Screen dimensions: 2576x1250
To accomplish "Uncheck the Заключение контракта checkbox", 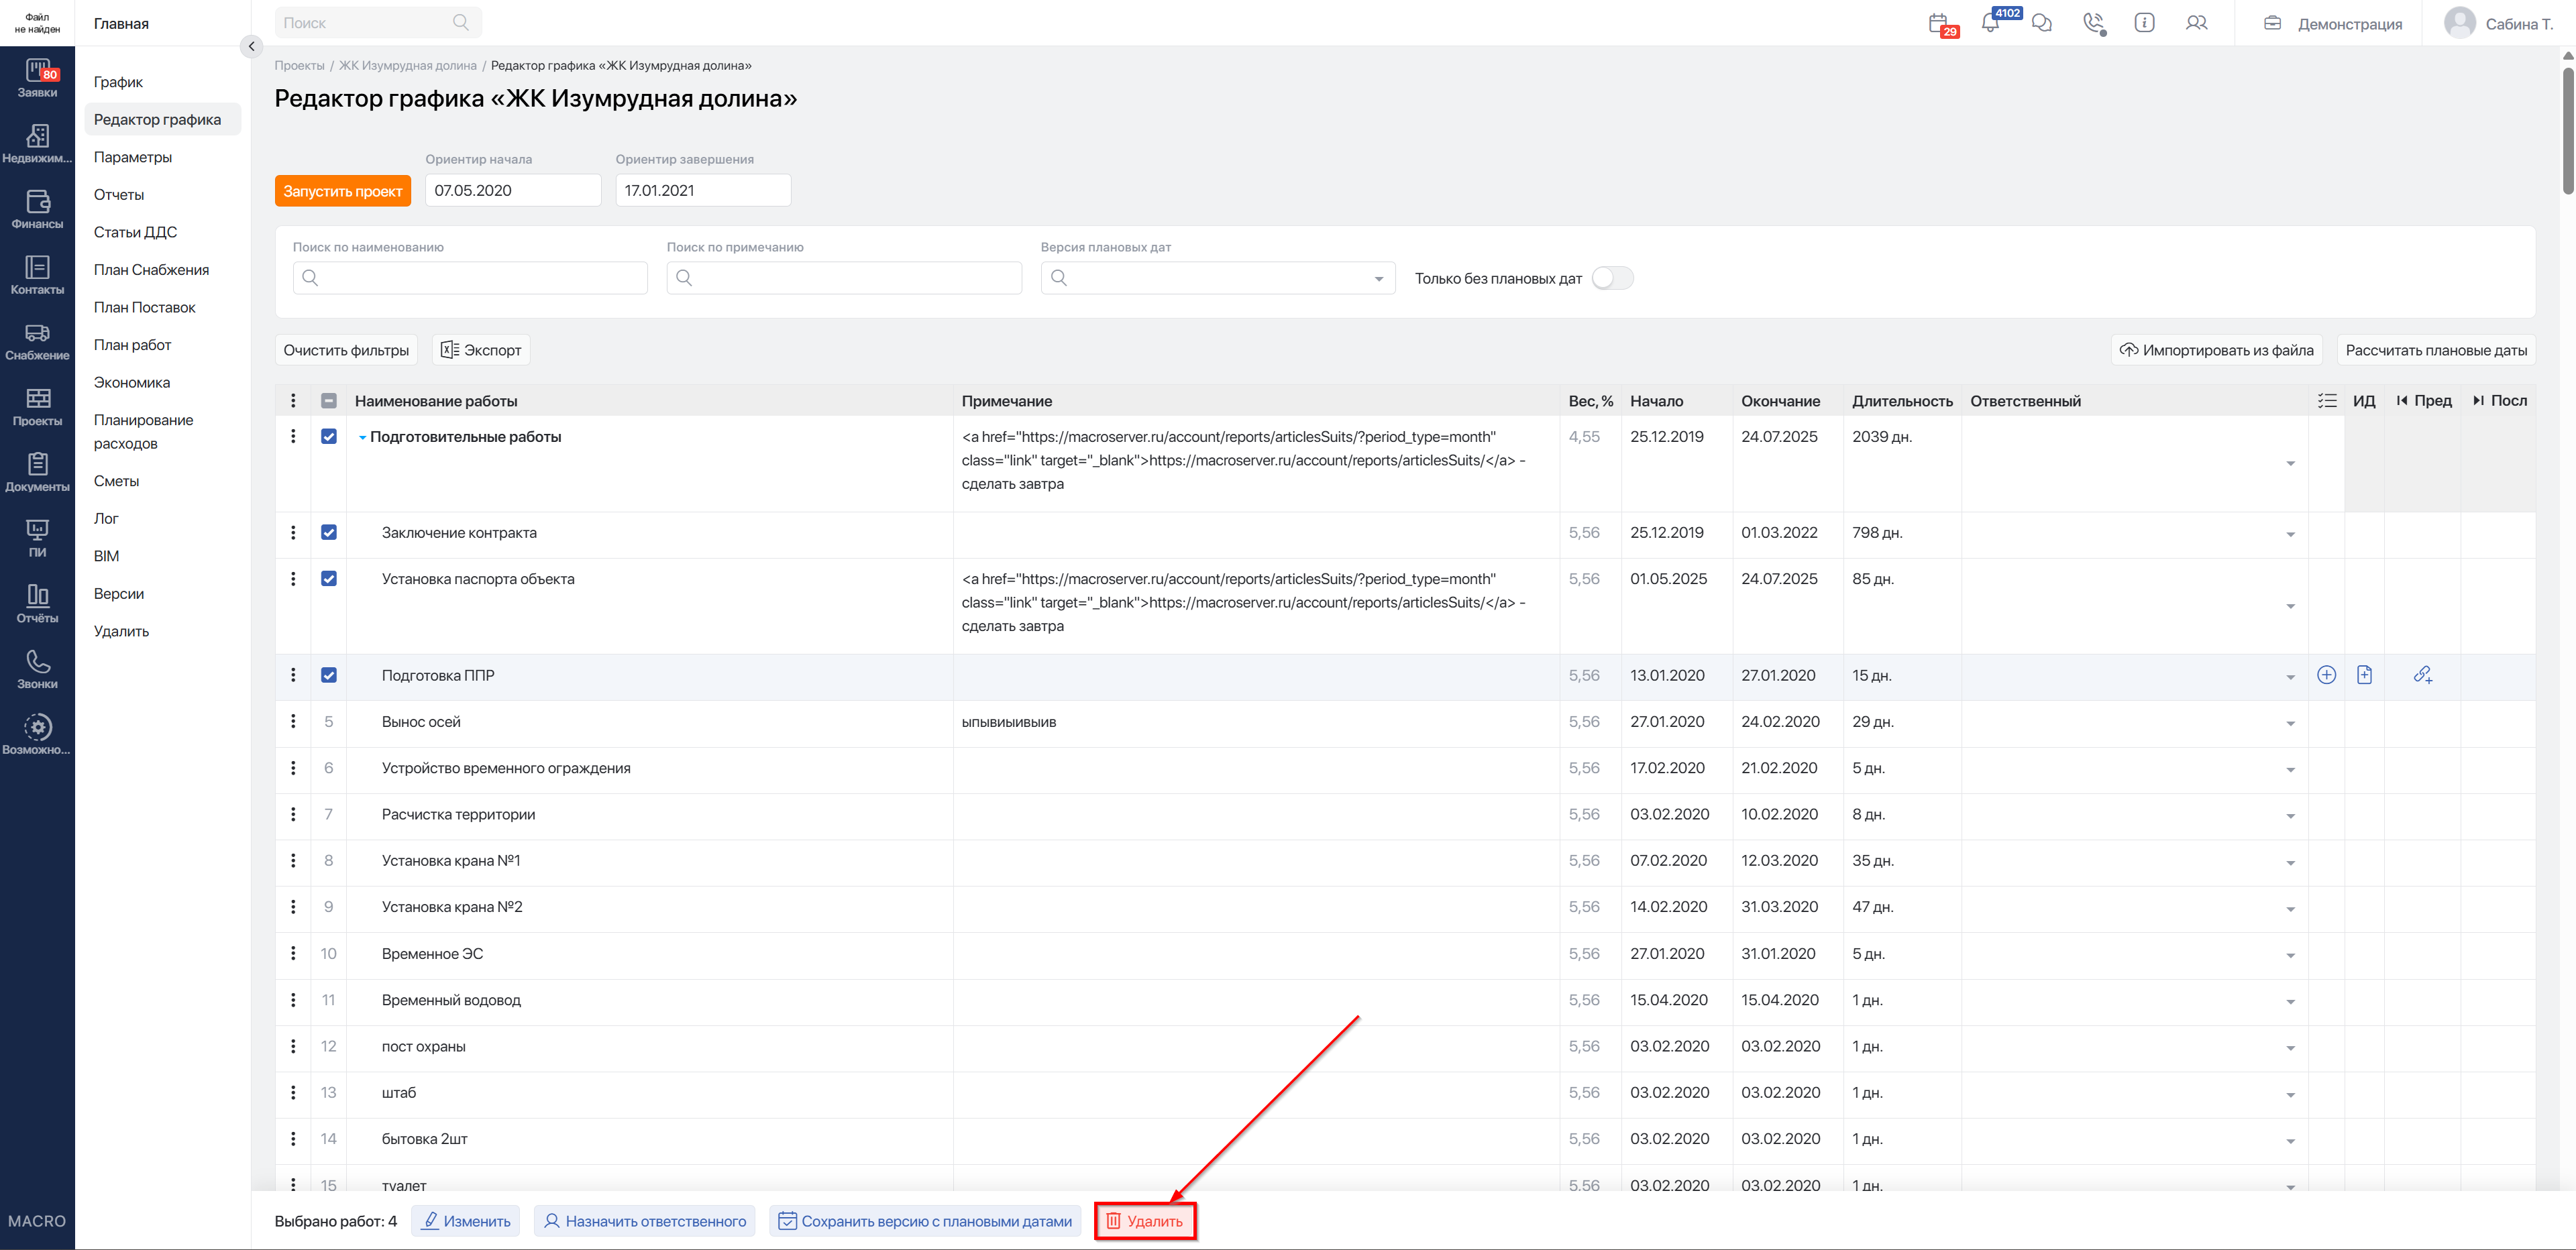I will 329,532.
